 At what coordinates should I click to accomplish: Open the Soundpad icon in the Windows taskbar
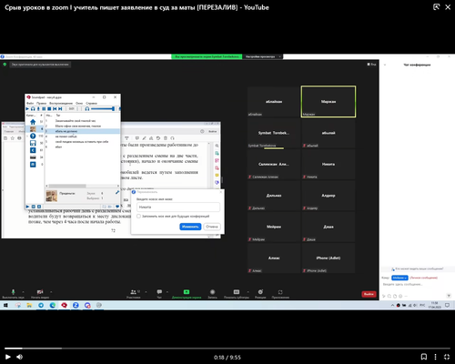tap(64, 305)
